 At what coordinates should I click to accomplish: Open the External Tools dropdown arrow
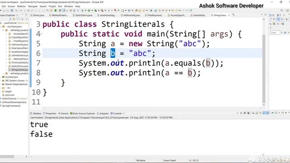click(x=105, y=10)
